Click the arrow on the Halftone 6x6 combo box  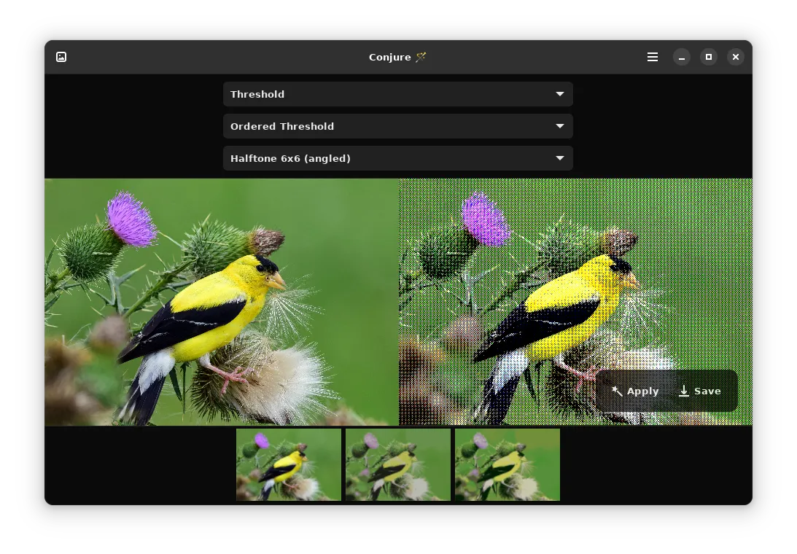coord(559,158)
